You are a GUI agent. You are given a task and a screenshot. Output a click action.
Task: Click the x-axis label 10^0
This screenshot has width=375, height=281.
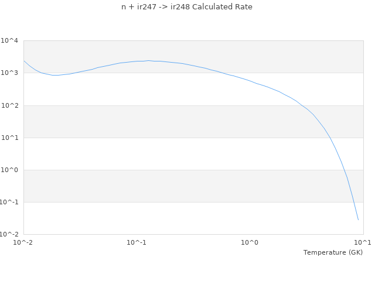(250, 242)
